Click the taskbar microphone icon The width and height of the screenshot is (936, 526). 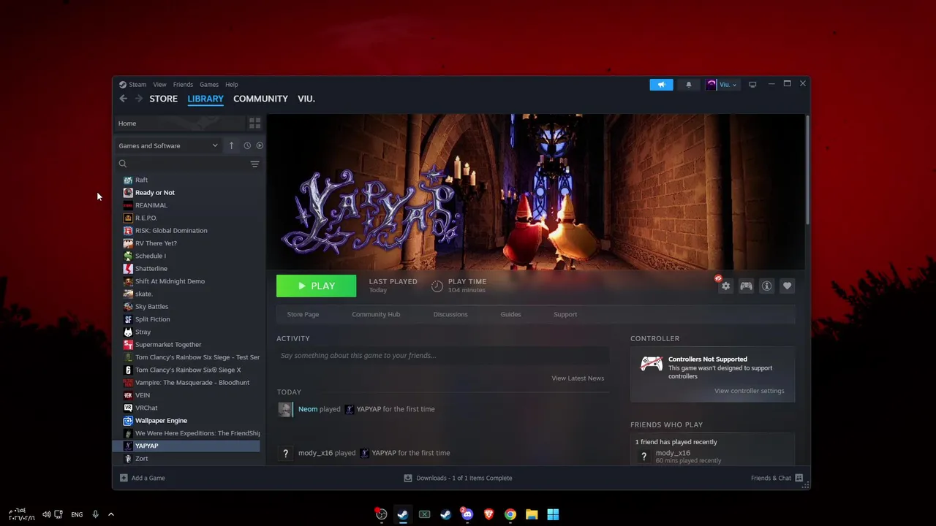pyautogui.click(x=95, y=514)
